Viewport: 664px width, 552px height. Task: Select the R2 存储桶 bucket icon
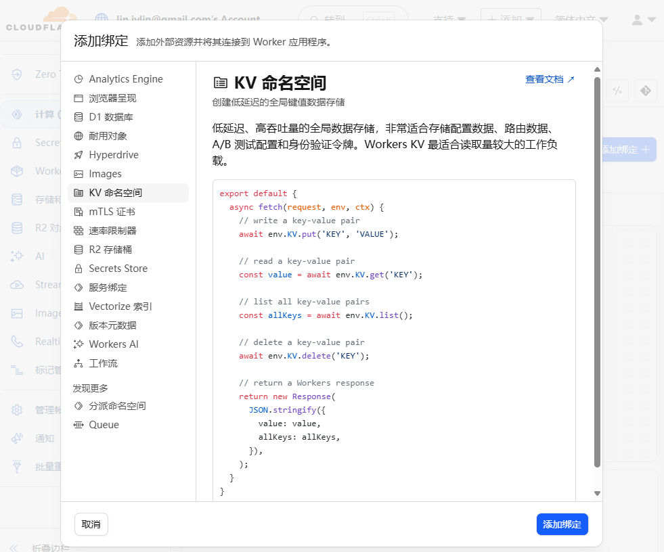[79, 250]
